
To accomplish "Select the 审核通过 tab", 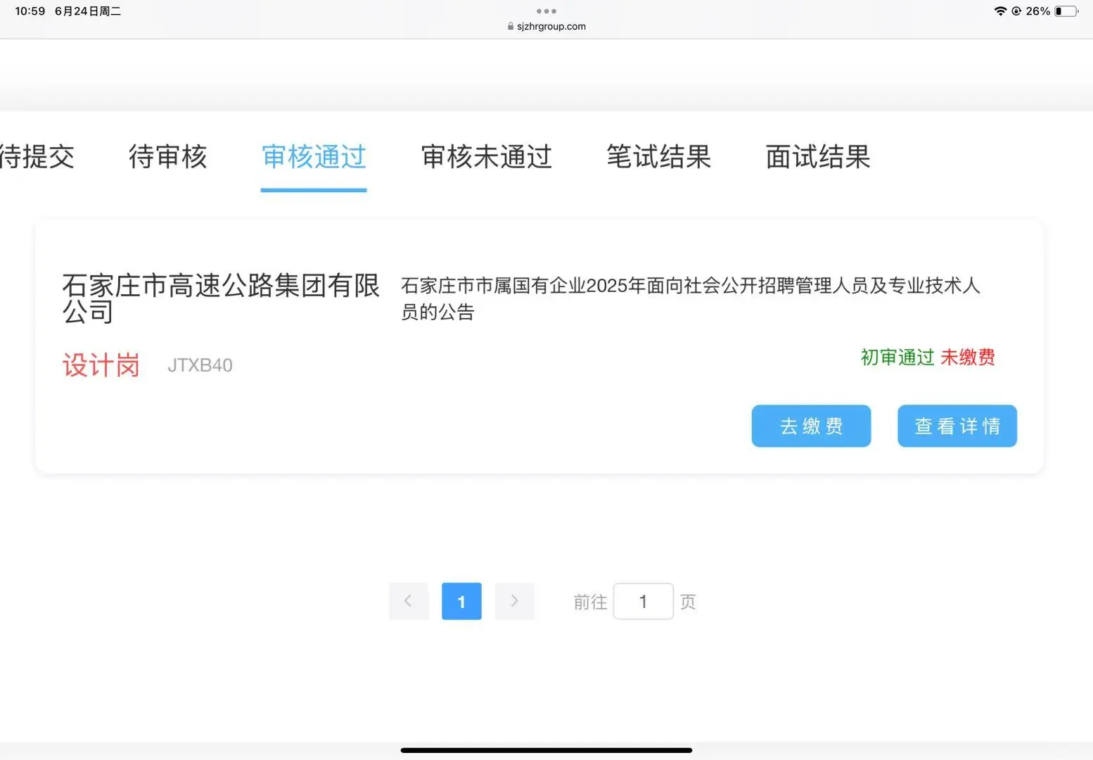I will tap(314, 156).
